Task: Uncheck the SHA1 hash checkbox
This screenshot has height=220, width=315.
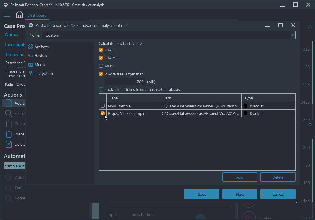Action: pyautogui.click(x=101, y=50)
